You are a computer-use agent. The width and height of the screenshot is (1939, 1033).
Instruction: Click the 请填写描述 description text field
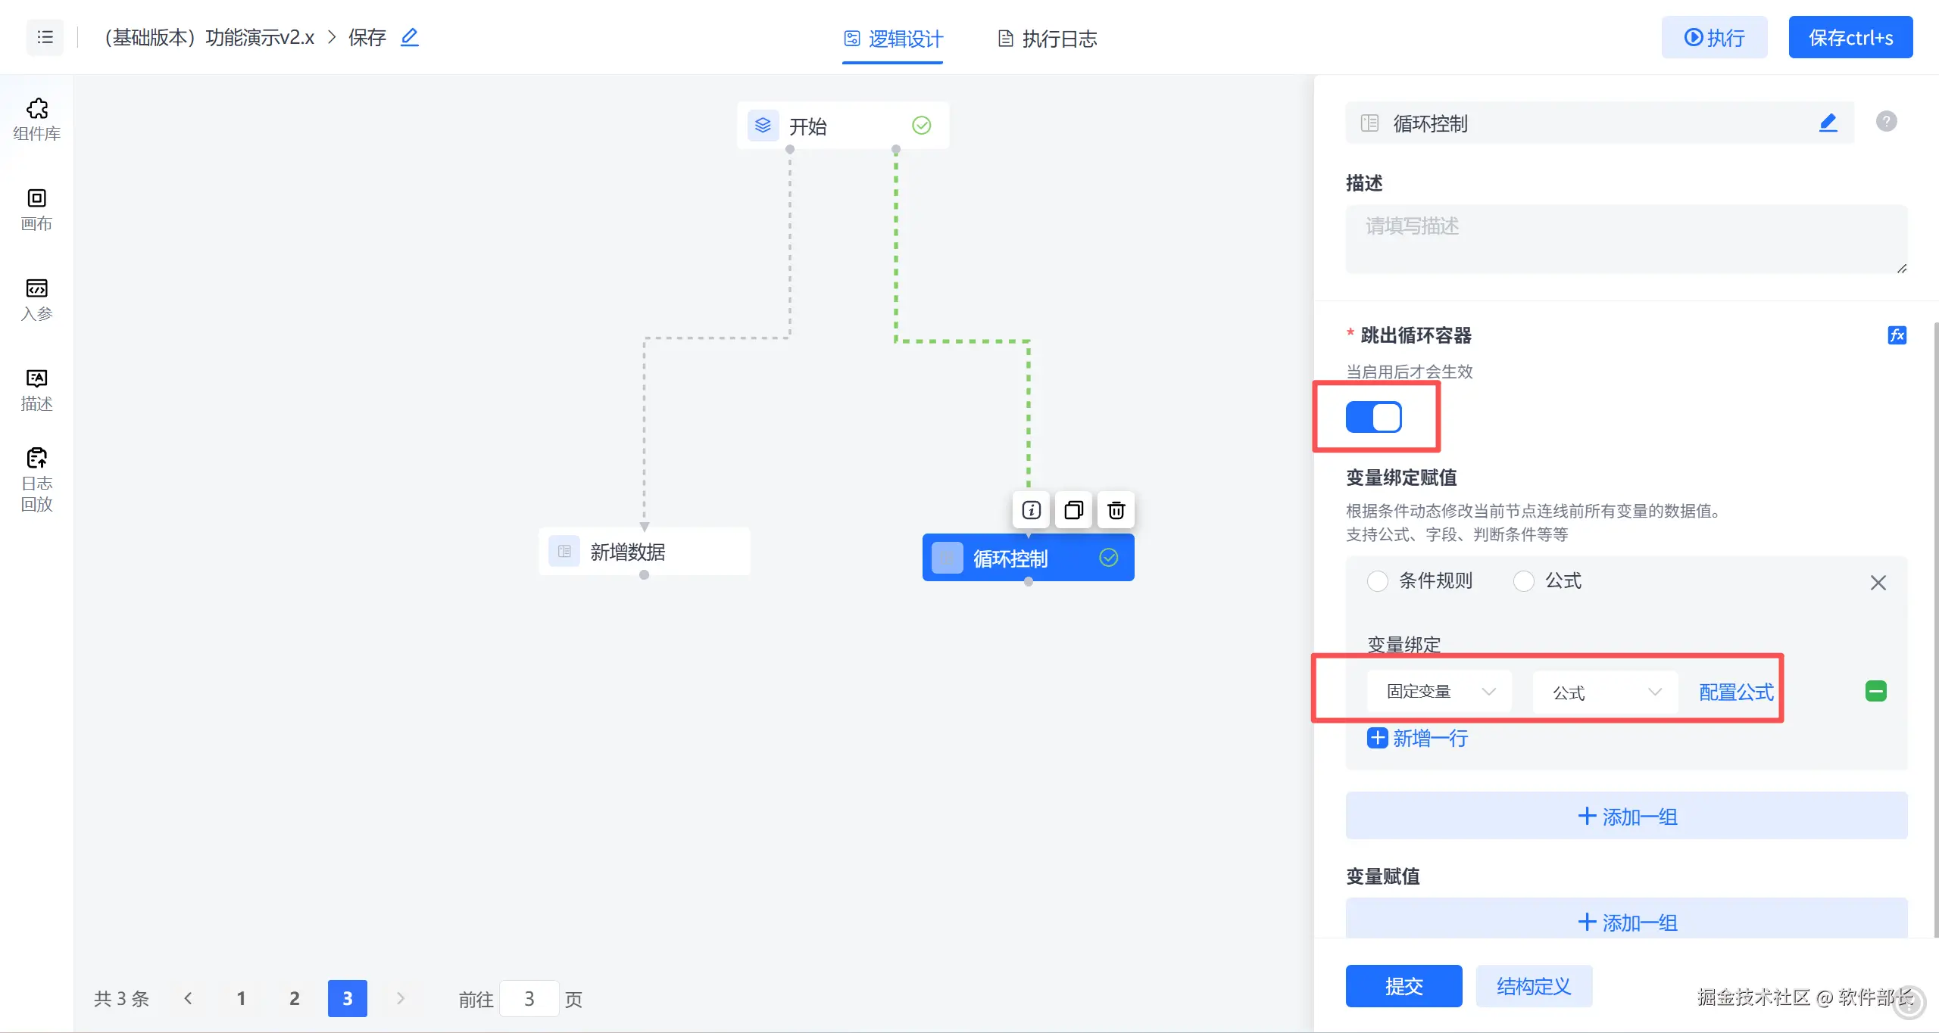coord(1625,238)
